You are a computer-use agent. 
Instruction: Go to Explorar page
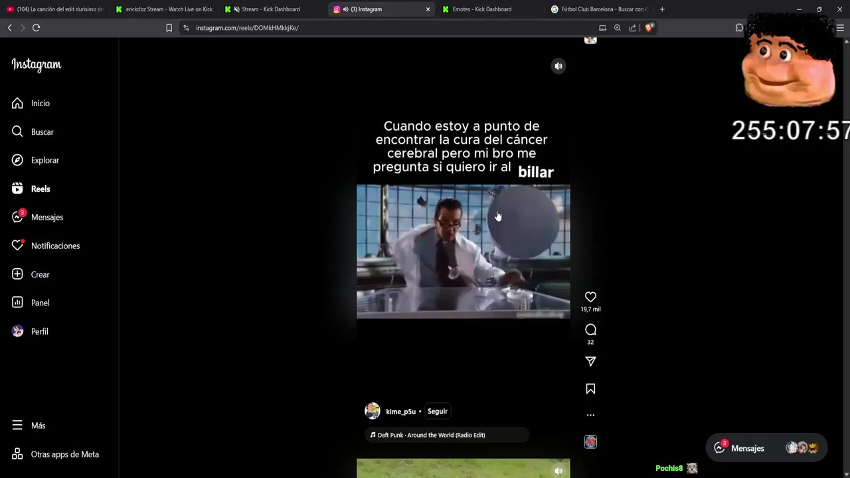point(35,161)
